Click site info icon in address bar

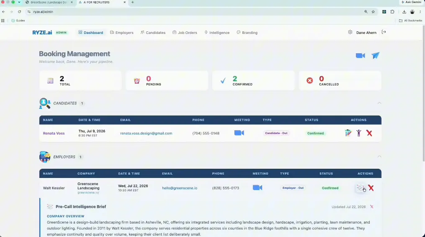tap(29, 12)
